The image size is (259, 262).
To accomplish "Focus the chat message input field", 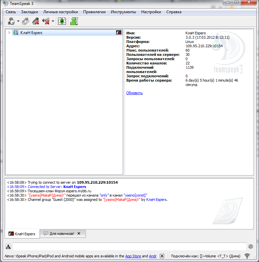I will point(129,246).
